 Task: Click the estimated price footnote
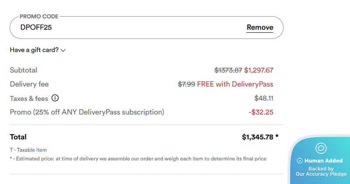click(138, 159)
